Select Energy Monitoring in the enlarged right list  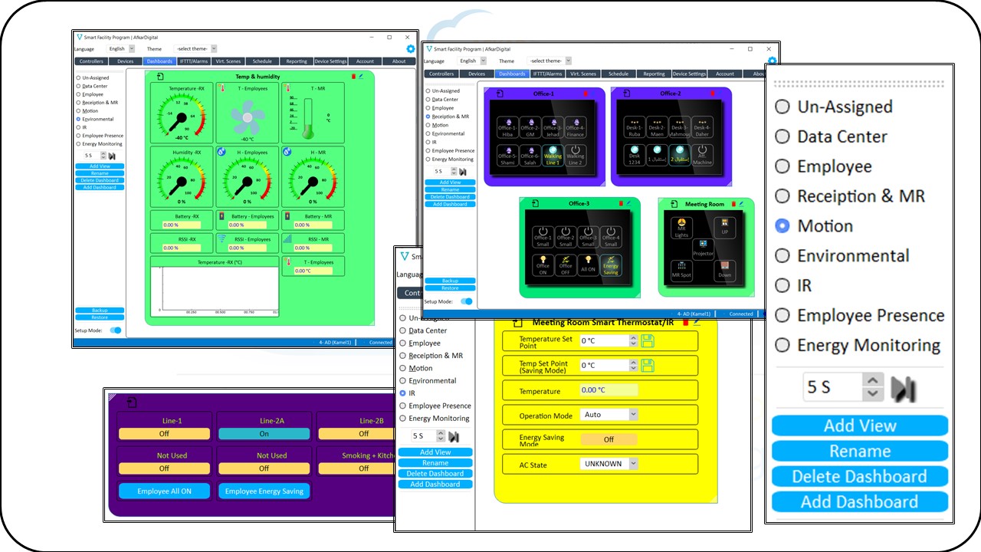(x=782, y=345)
